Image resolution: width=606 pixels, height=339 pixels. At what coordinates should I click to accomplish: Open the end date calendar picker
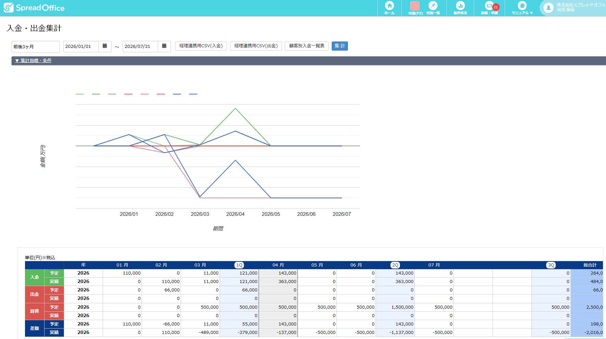(164, 46)
